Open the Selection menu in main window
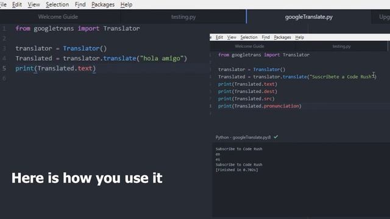Viewport: 390px width, 219px height. (x=57, y=4)
